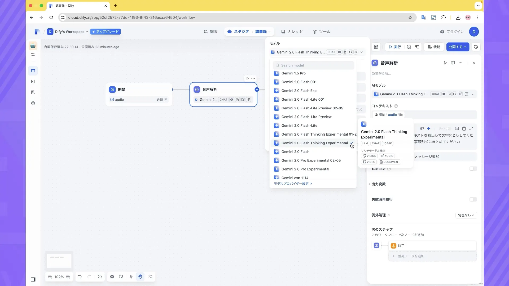Open the user avatar D menu
The width and height of the screenshot is (509, 286).
474,32
